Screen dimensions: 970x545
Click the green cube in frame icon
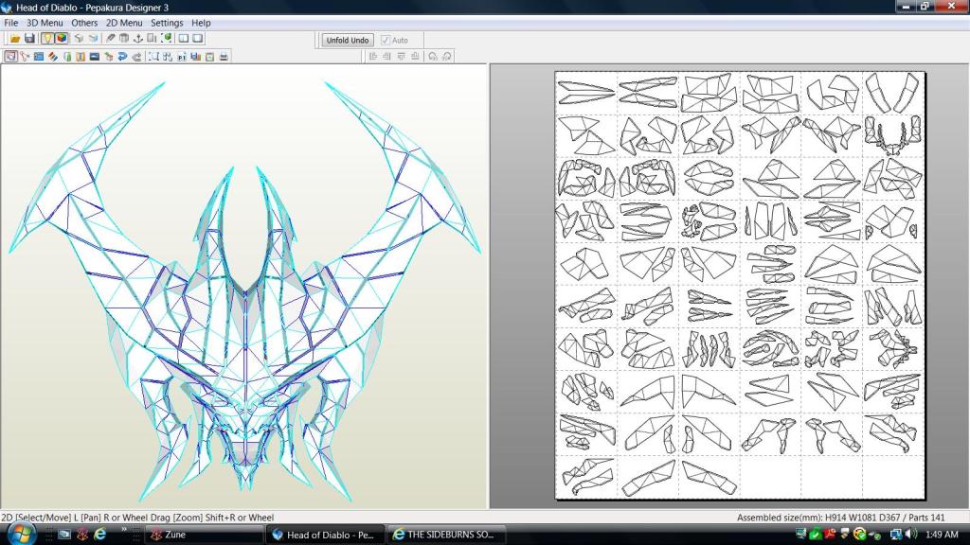[x=167, y=38]
